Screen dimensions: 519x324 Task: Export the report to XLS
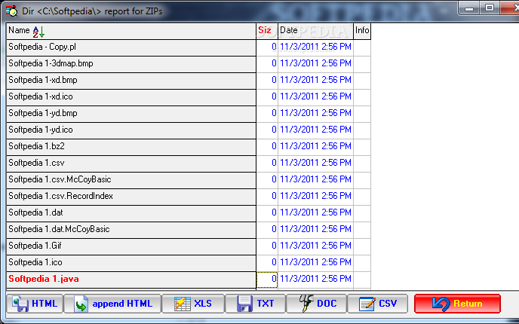(193, 303)
